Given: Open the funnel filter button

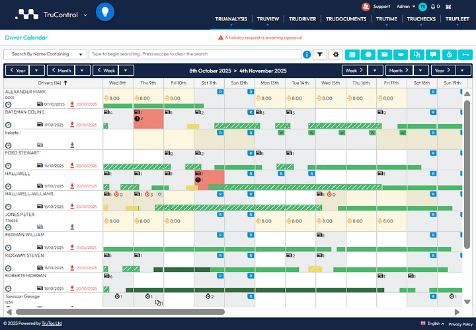Looking at the screenshot, I should 320,55.
